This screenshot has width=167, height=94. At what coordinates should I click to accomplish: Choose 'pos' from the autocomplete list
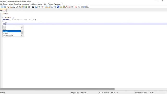[11, 27]
